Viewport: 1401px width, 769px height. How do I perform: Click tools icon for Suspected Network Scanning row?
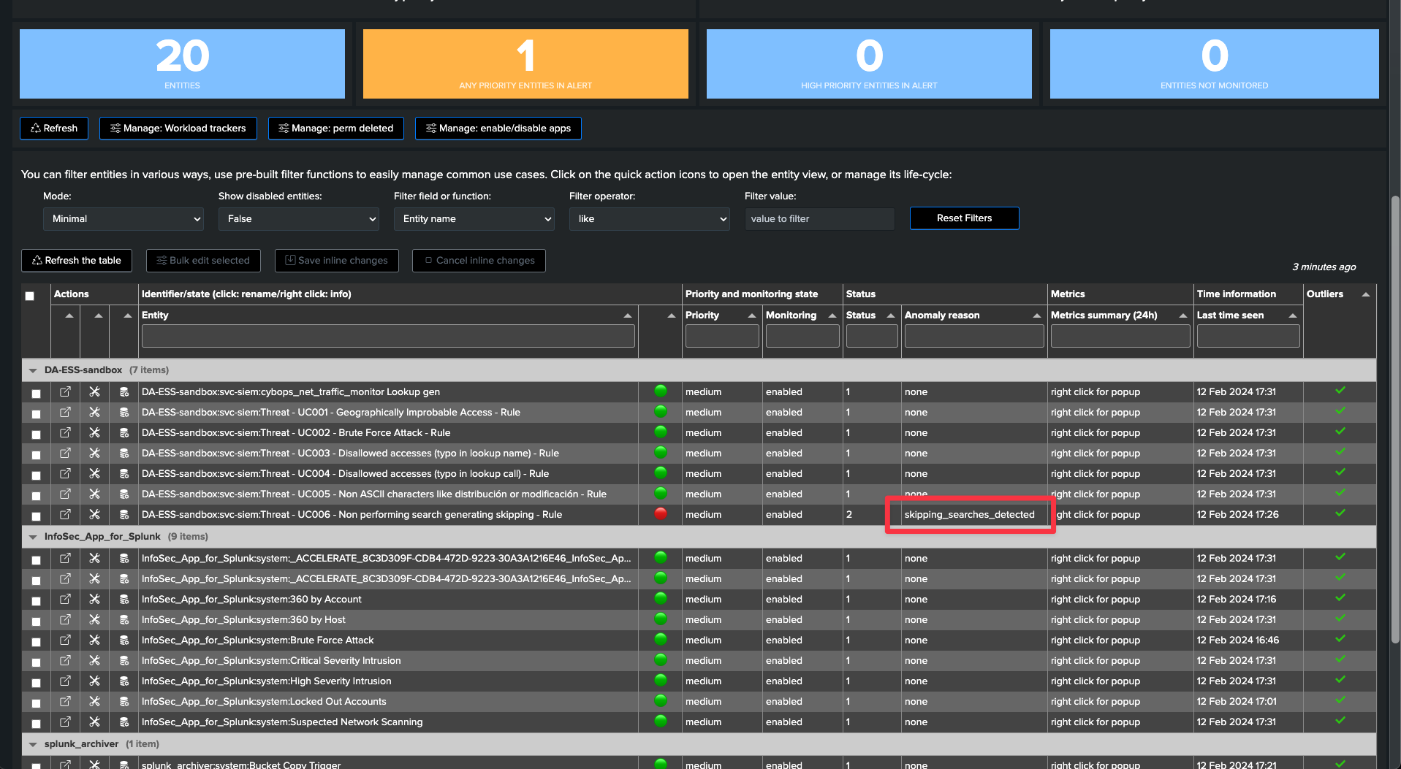coord(94,722)
